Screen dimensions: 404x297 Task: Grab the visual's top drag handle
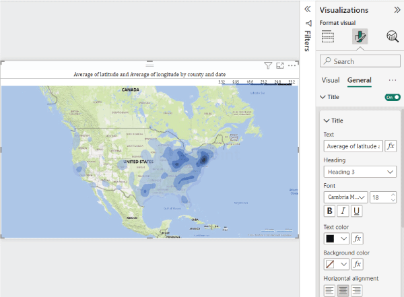(x=149, y=64)
